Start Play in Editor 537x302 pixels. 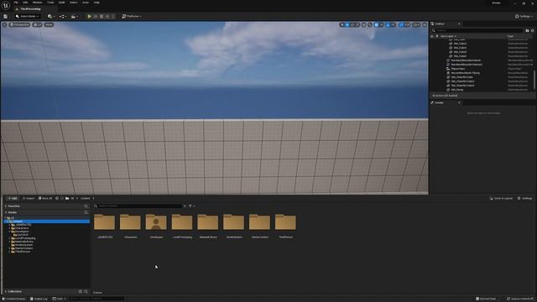[x=90, y=17]
